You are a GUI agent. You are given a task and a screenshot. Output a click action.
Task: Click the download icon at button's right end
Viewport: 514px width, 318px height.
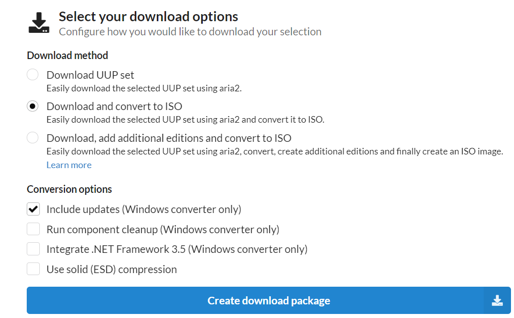[x=497, y=301]
